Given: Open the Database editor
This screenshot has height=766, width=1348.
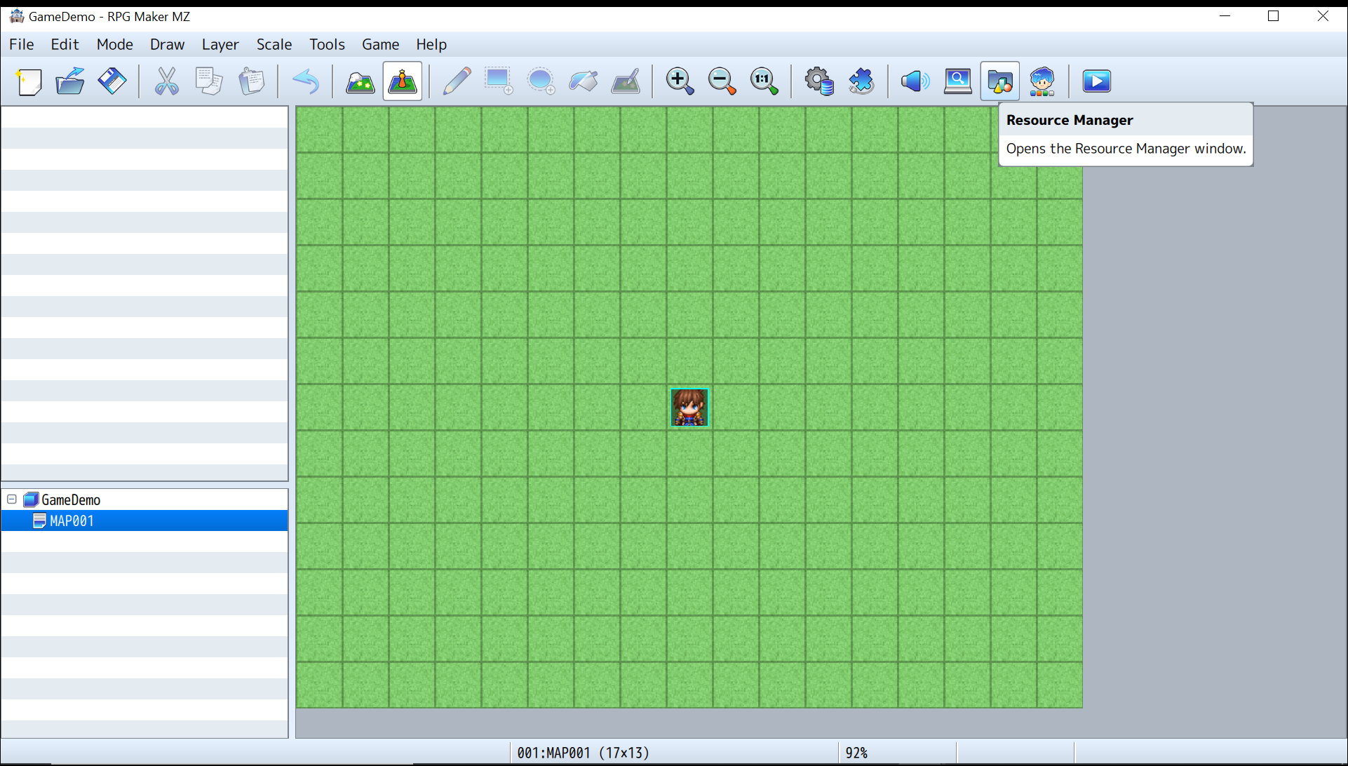Looking at the screenshot, I should click(819, 81).
